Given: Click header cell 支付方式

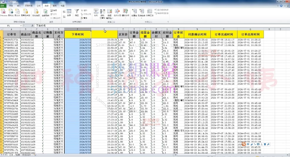Looking at the screenshot, I should click(59, 34).
